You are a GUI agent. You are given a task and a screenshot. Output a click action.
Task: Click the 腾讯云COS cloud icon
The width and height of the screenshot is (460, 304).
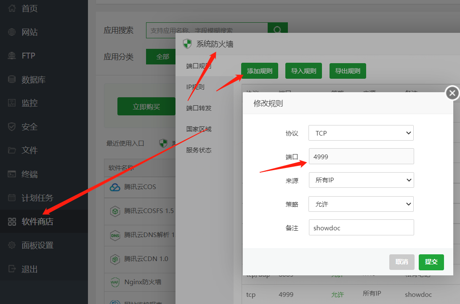pos(115,187)
